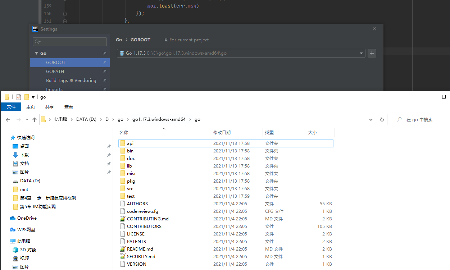Viewport: 450px width, 270px height.
Task: Open the 文件 ribbon tab
Action: click(11, 107)
